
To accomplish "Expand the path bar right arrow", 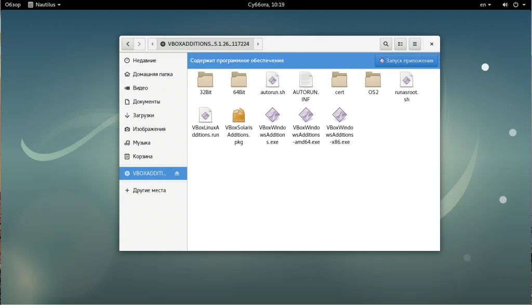I will (x=258, y=44).
